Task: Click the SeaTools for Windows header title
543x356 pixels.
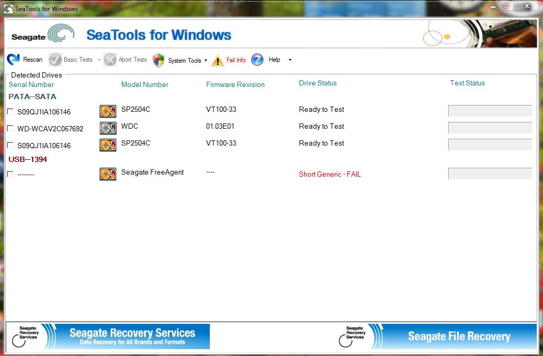Action: (159, 35)
